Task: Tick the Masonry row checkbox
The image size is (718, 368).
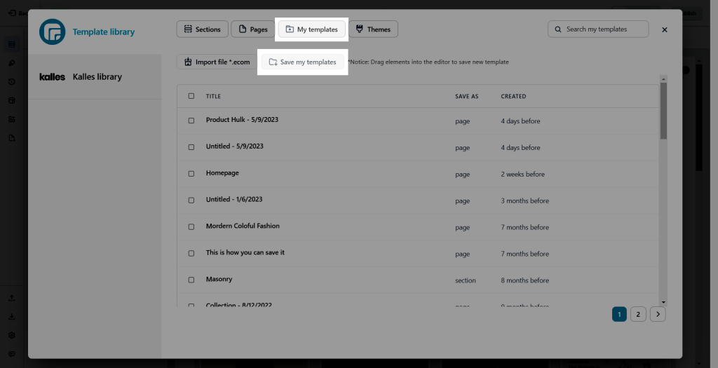Action: click(x=191, y=280)
